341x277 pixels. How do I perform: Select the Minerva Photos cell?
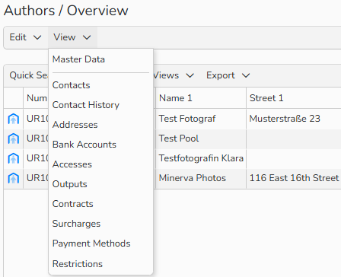201,178
